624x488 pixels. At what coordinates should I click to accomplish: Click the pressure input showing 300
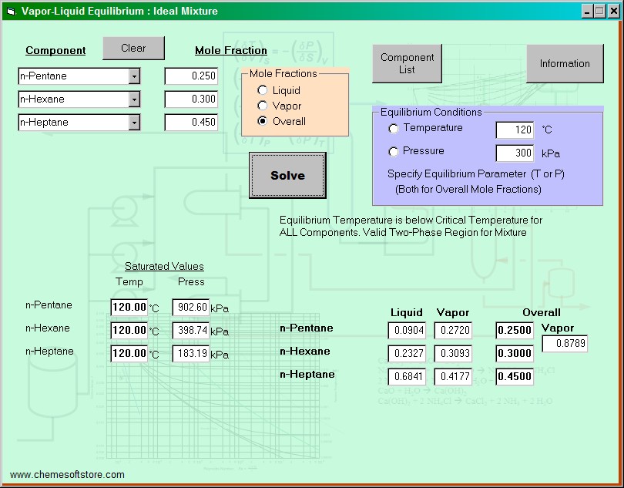[514, 153]
